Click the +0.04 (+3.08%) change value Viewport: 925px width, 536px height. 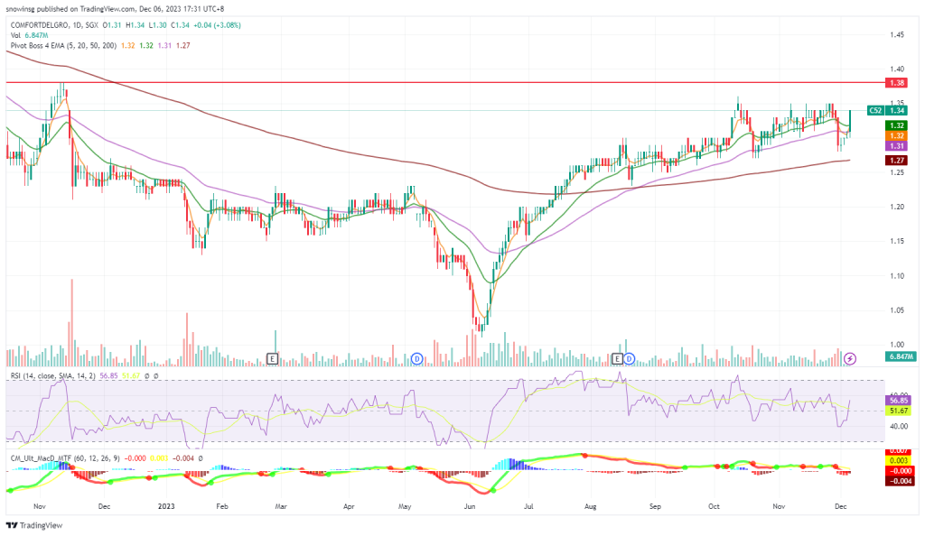tap(217, 25)
